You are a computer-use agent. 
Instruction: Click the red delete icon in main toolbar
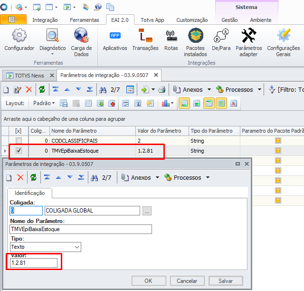click(x=29, y=90)
